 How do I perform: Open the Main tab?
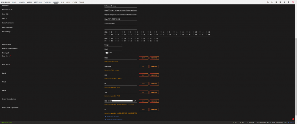[14, 2]
